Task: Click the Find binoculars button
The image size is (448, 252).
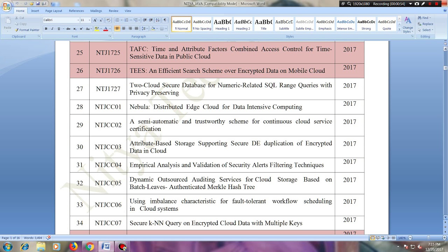Action: click(424, 18)
